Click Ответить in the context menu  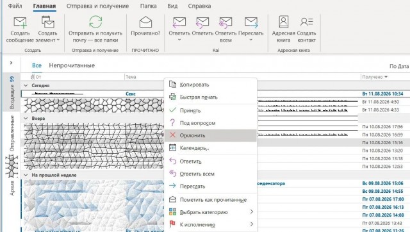click(x=211, y=162)
